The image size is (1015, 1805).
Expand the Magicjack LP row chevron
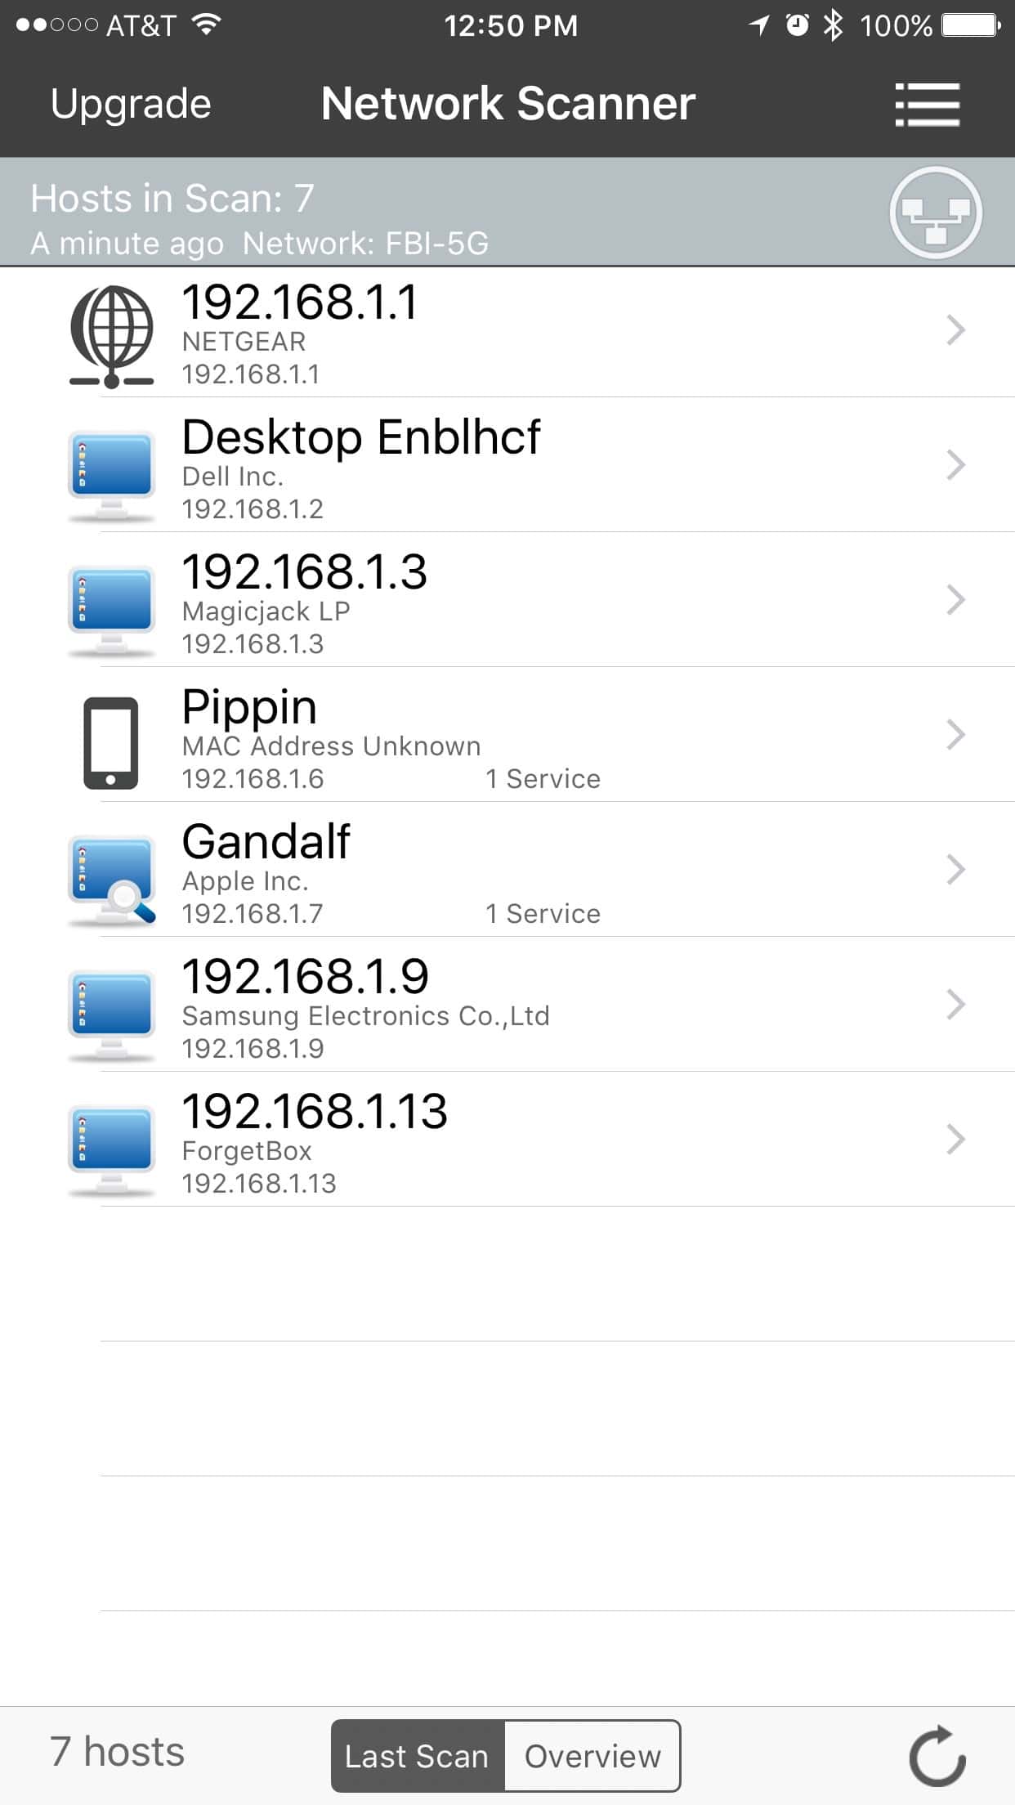[x=955, y=600]
